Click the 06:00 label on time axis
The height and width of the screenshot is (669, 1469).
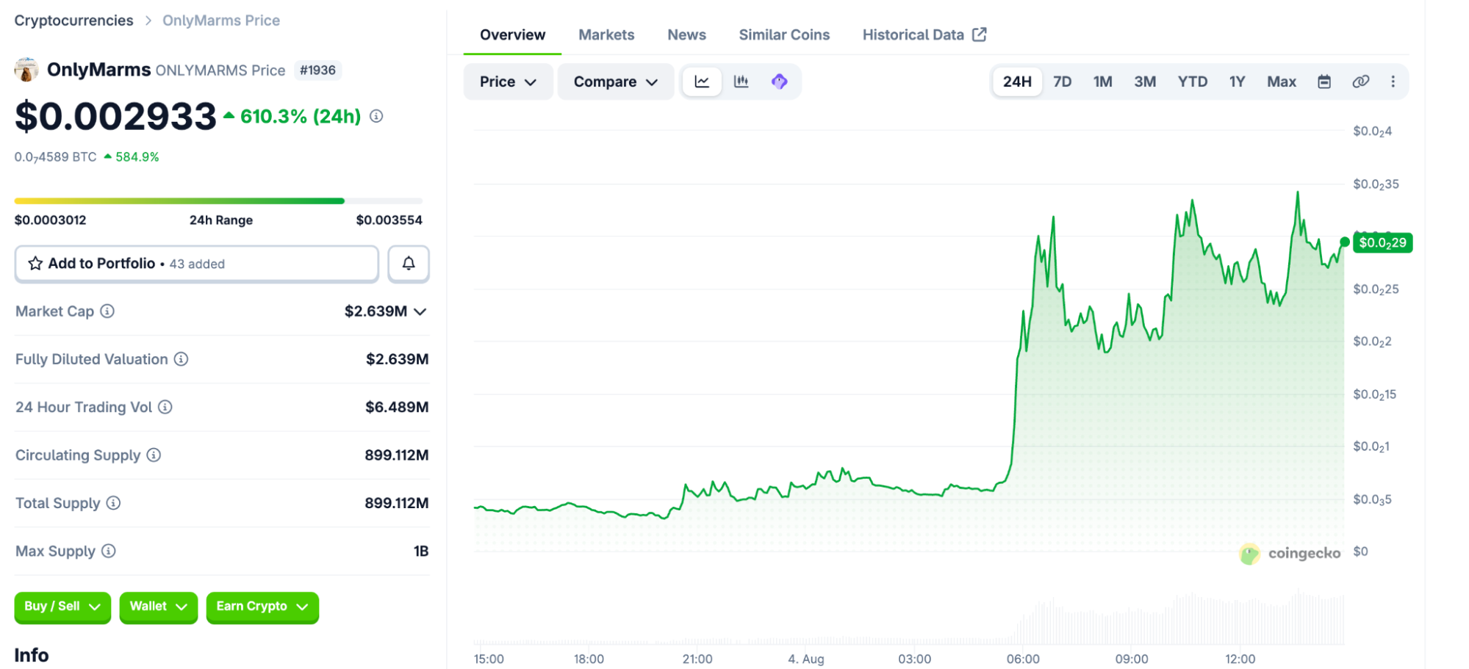(1023, 659)
